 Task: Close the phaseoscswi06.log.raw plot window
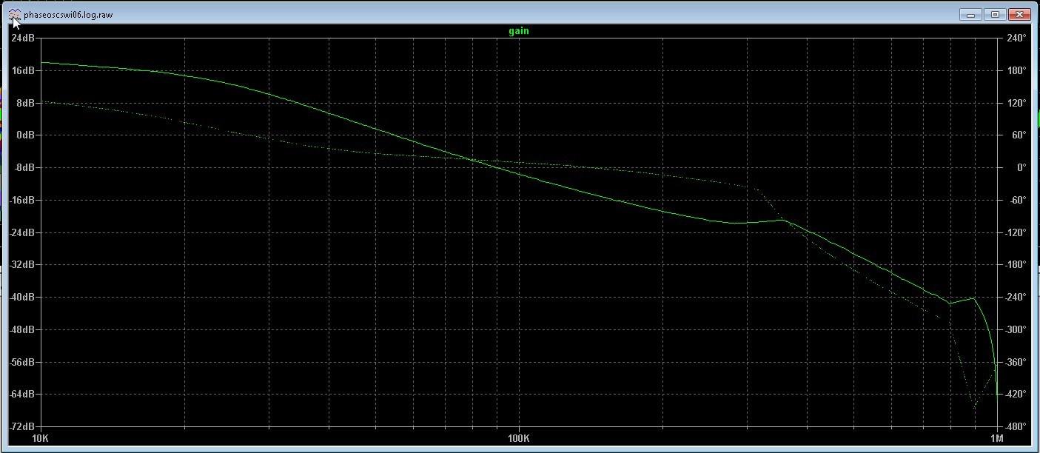[x=1019, y=14]
